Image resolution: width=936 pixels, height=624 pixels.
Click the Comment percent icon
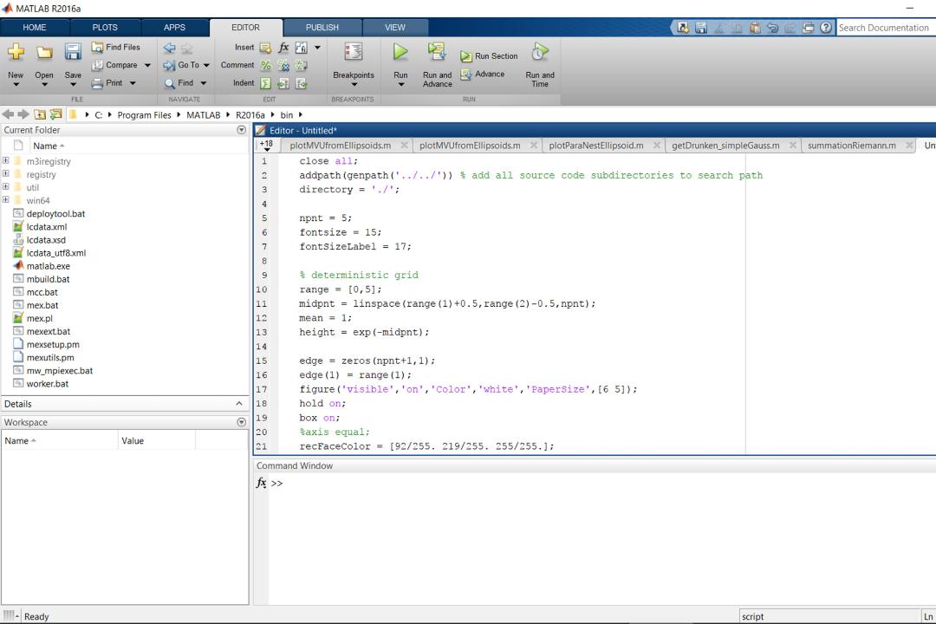click(266, 66)
